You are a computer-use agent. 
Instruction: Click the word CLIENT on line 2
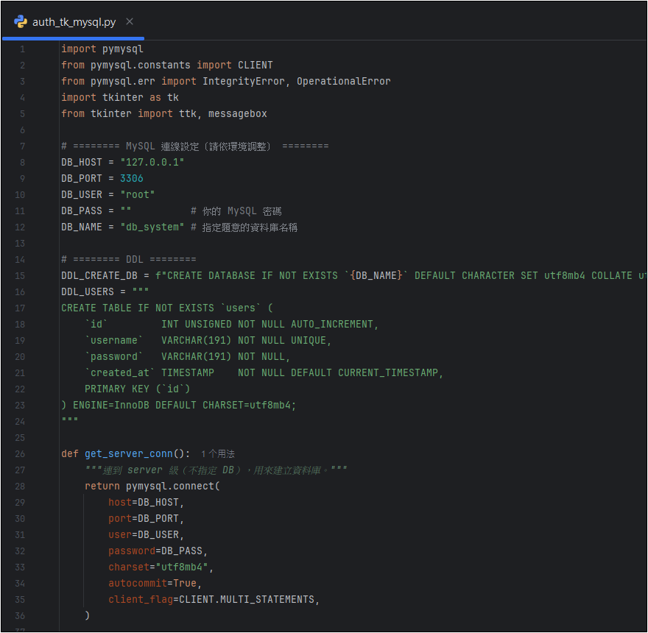[x=255, y=66]
